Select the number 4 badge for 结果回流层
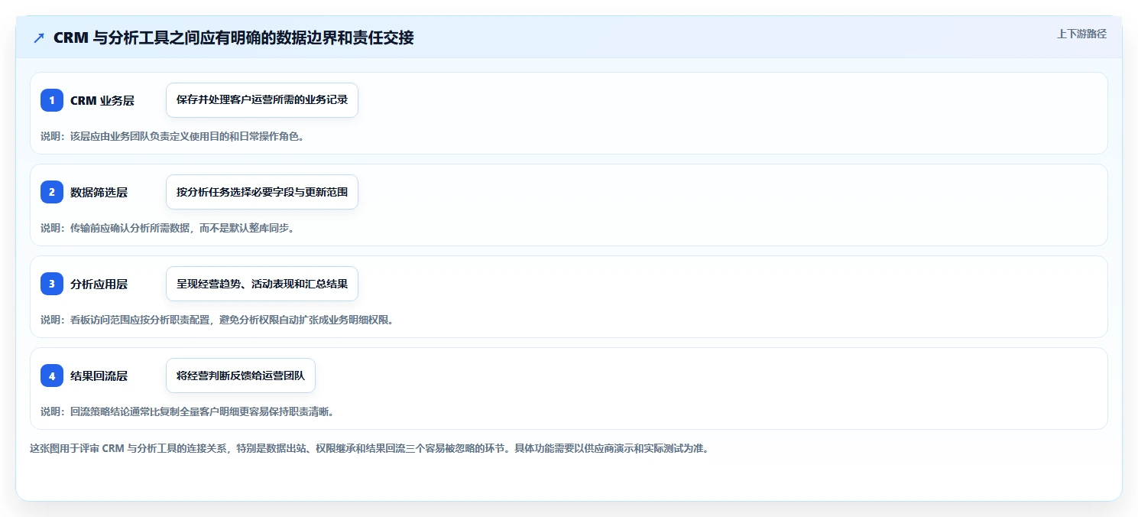 pos(52,376)
